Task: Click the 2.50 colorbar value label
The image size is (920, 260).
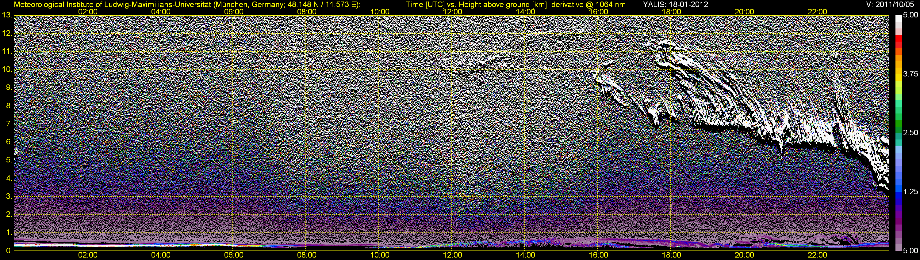Action: tap(910, 133)
